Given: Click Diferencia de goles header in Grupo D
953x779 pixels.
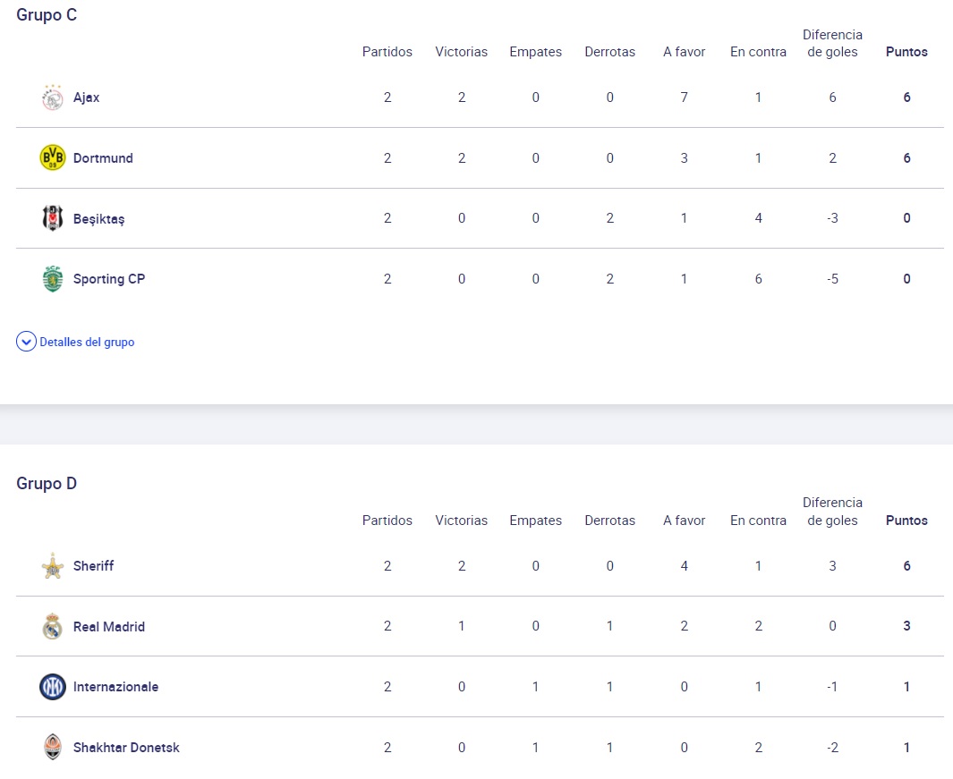Looking at the screenshot, I should (x=832, y=512).
